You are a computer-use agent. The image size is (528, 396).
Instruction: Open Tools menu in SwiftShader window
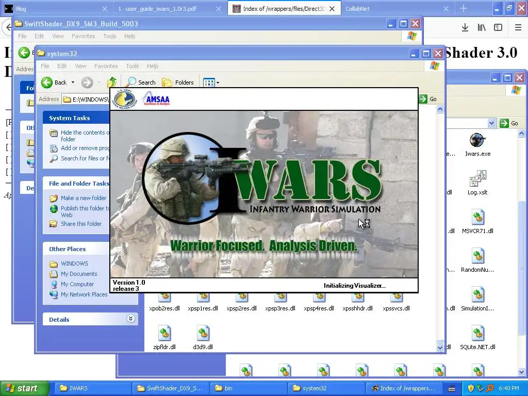click(109, 36)
